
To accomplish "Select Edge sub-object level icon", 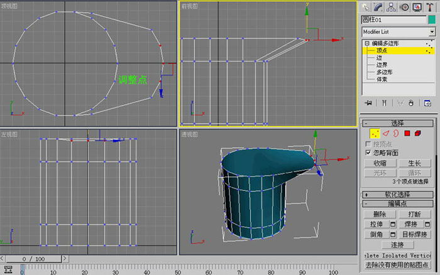I will pos(386,134).
